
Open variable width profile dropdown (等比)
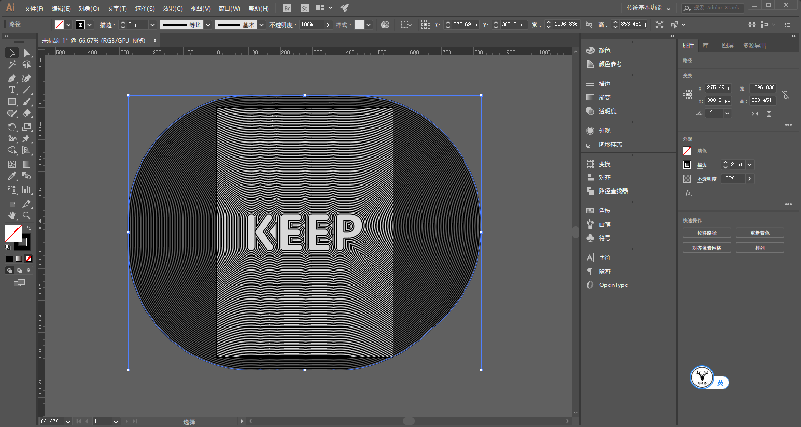pyautogui.click(x=208, y=25)
